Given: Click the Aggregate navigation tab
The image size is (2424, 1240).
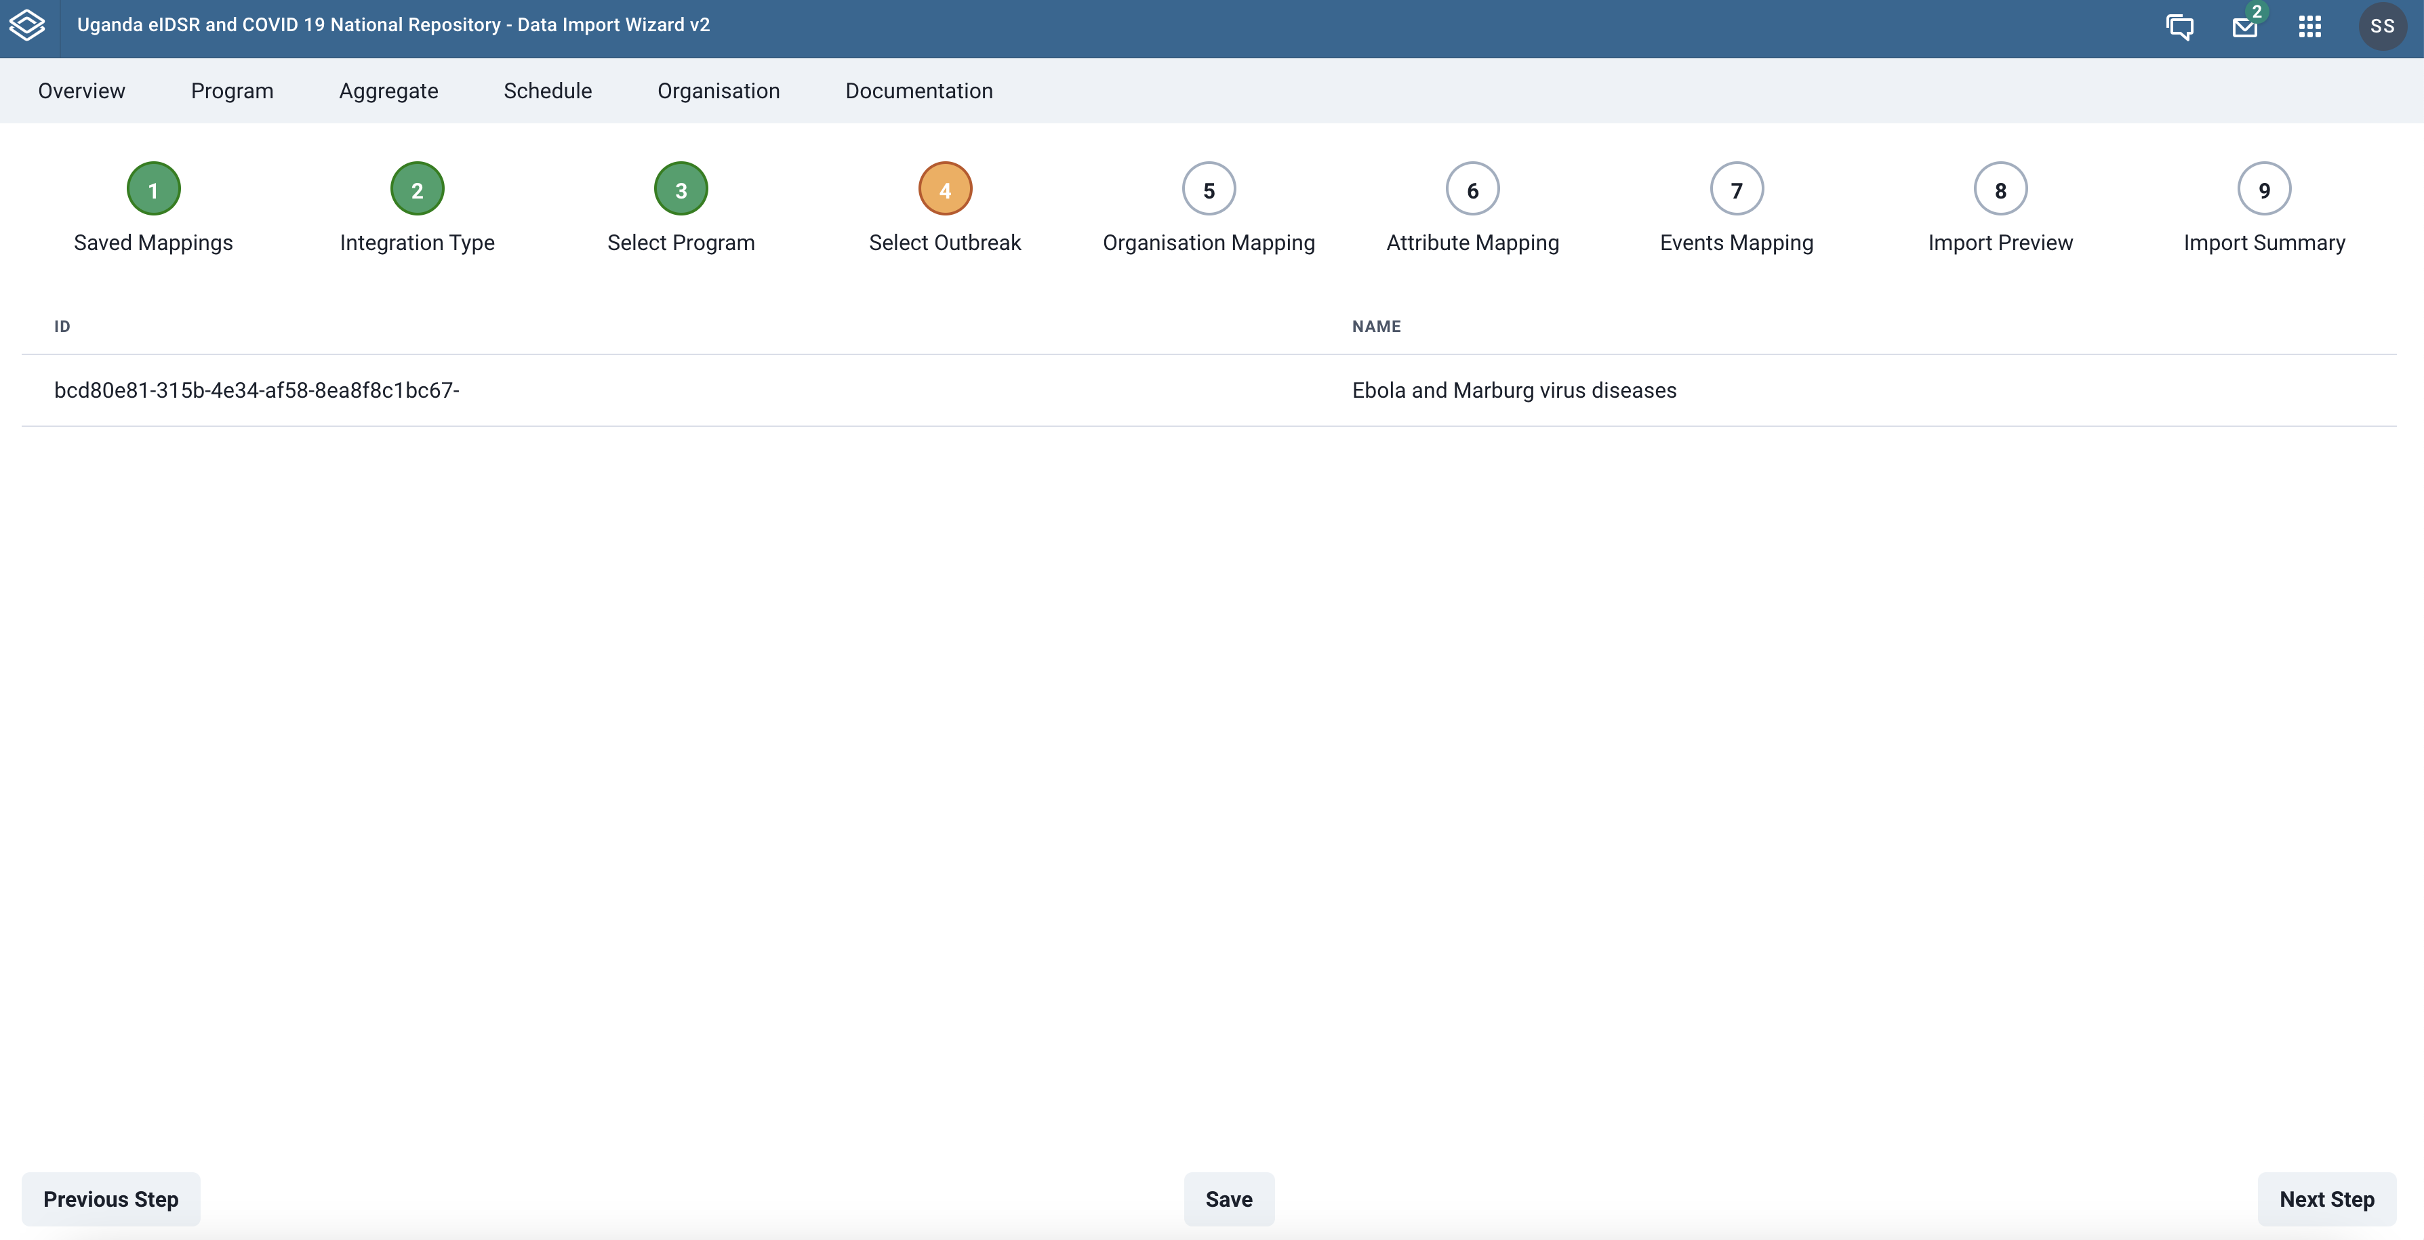Looking at the screenshot, I should [x=388, y=90].
